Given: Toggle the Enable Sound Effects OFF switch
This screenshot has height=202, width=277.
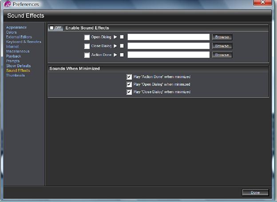Looking at the screenshot, I should [x=56, y=28].
